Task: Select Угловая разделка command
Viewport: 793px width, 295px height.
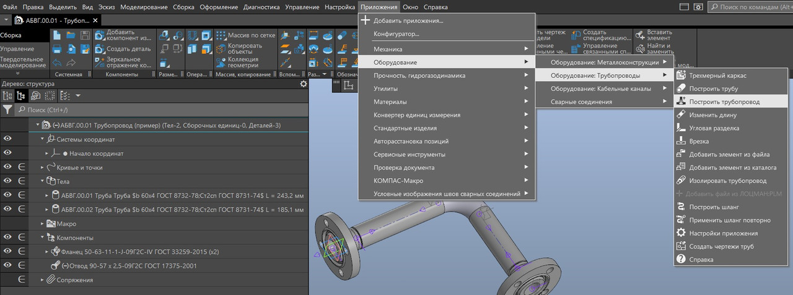Action: click(x=730, y=128)
